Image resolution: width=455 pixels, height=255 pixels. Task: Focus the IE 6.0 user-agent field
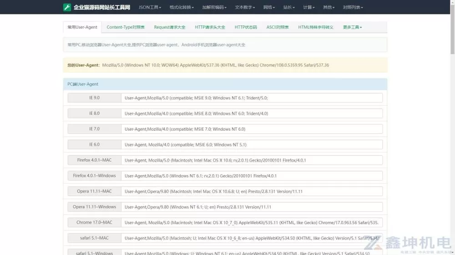coord(252,144)
